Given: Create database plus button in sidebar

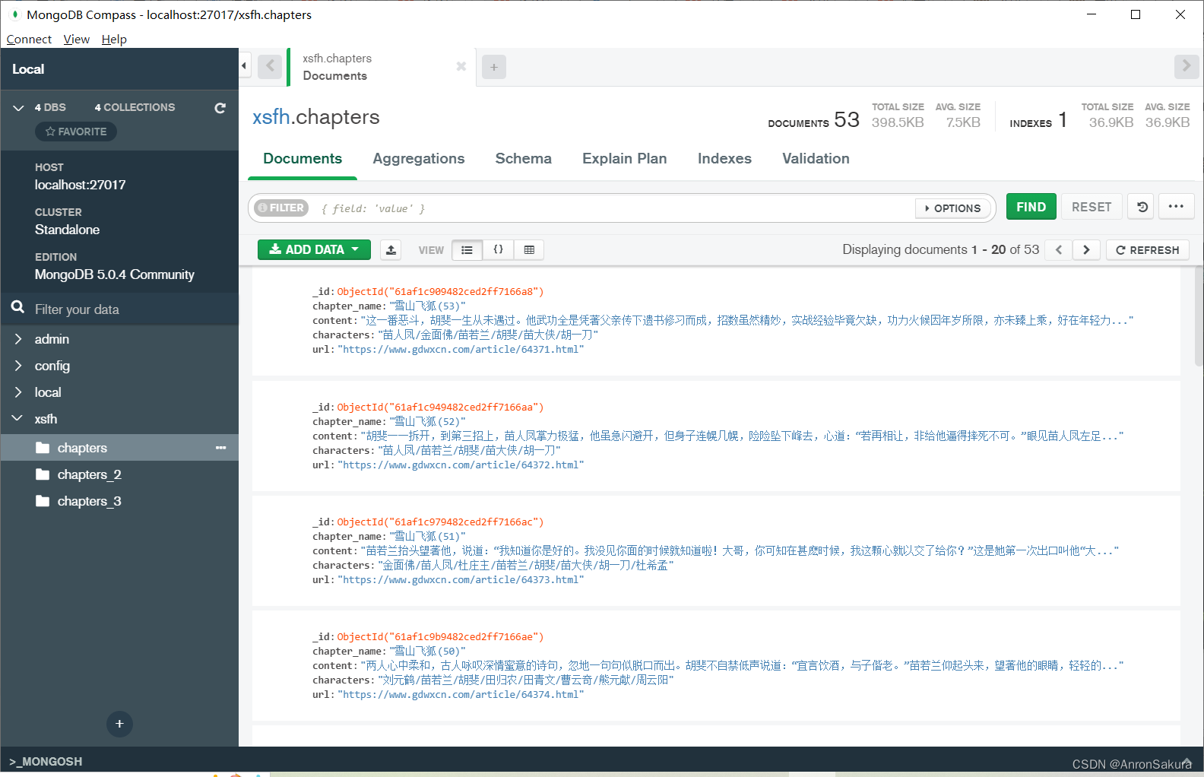Looking at the screenshot, I should [119, 724].
